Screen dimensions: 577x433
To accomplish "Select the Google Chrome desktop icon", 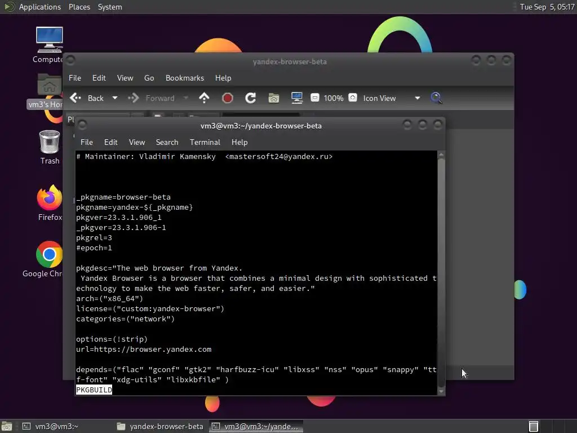I will (44, 259).
